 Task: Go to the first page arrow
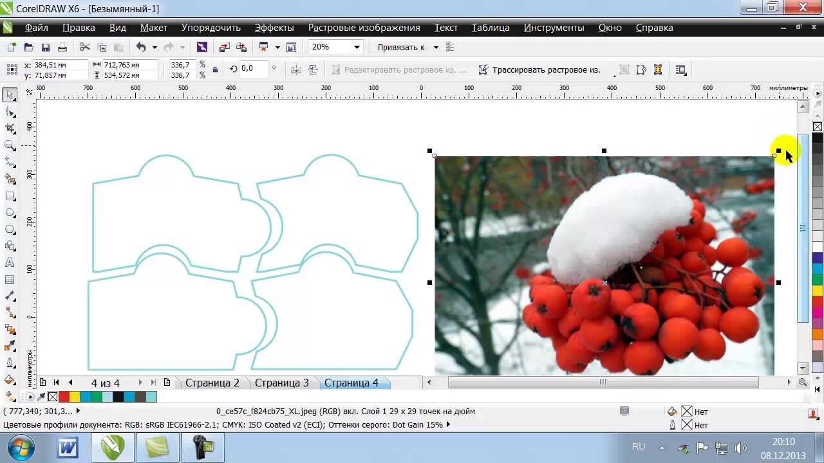coord(57,383)
